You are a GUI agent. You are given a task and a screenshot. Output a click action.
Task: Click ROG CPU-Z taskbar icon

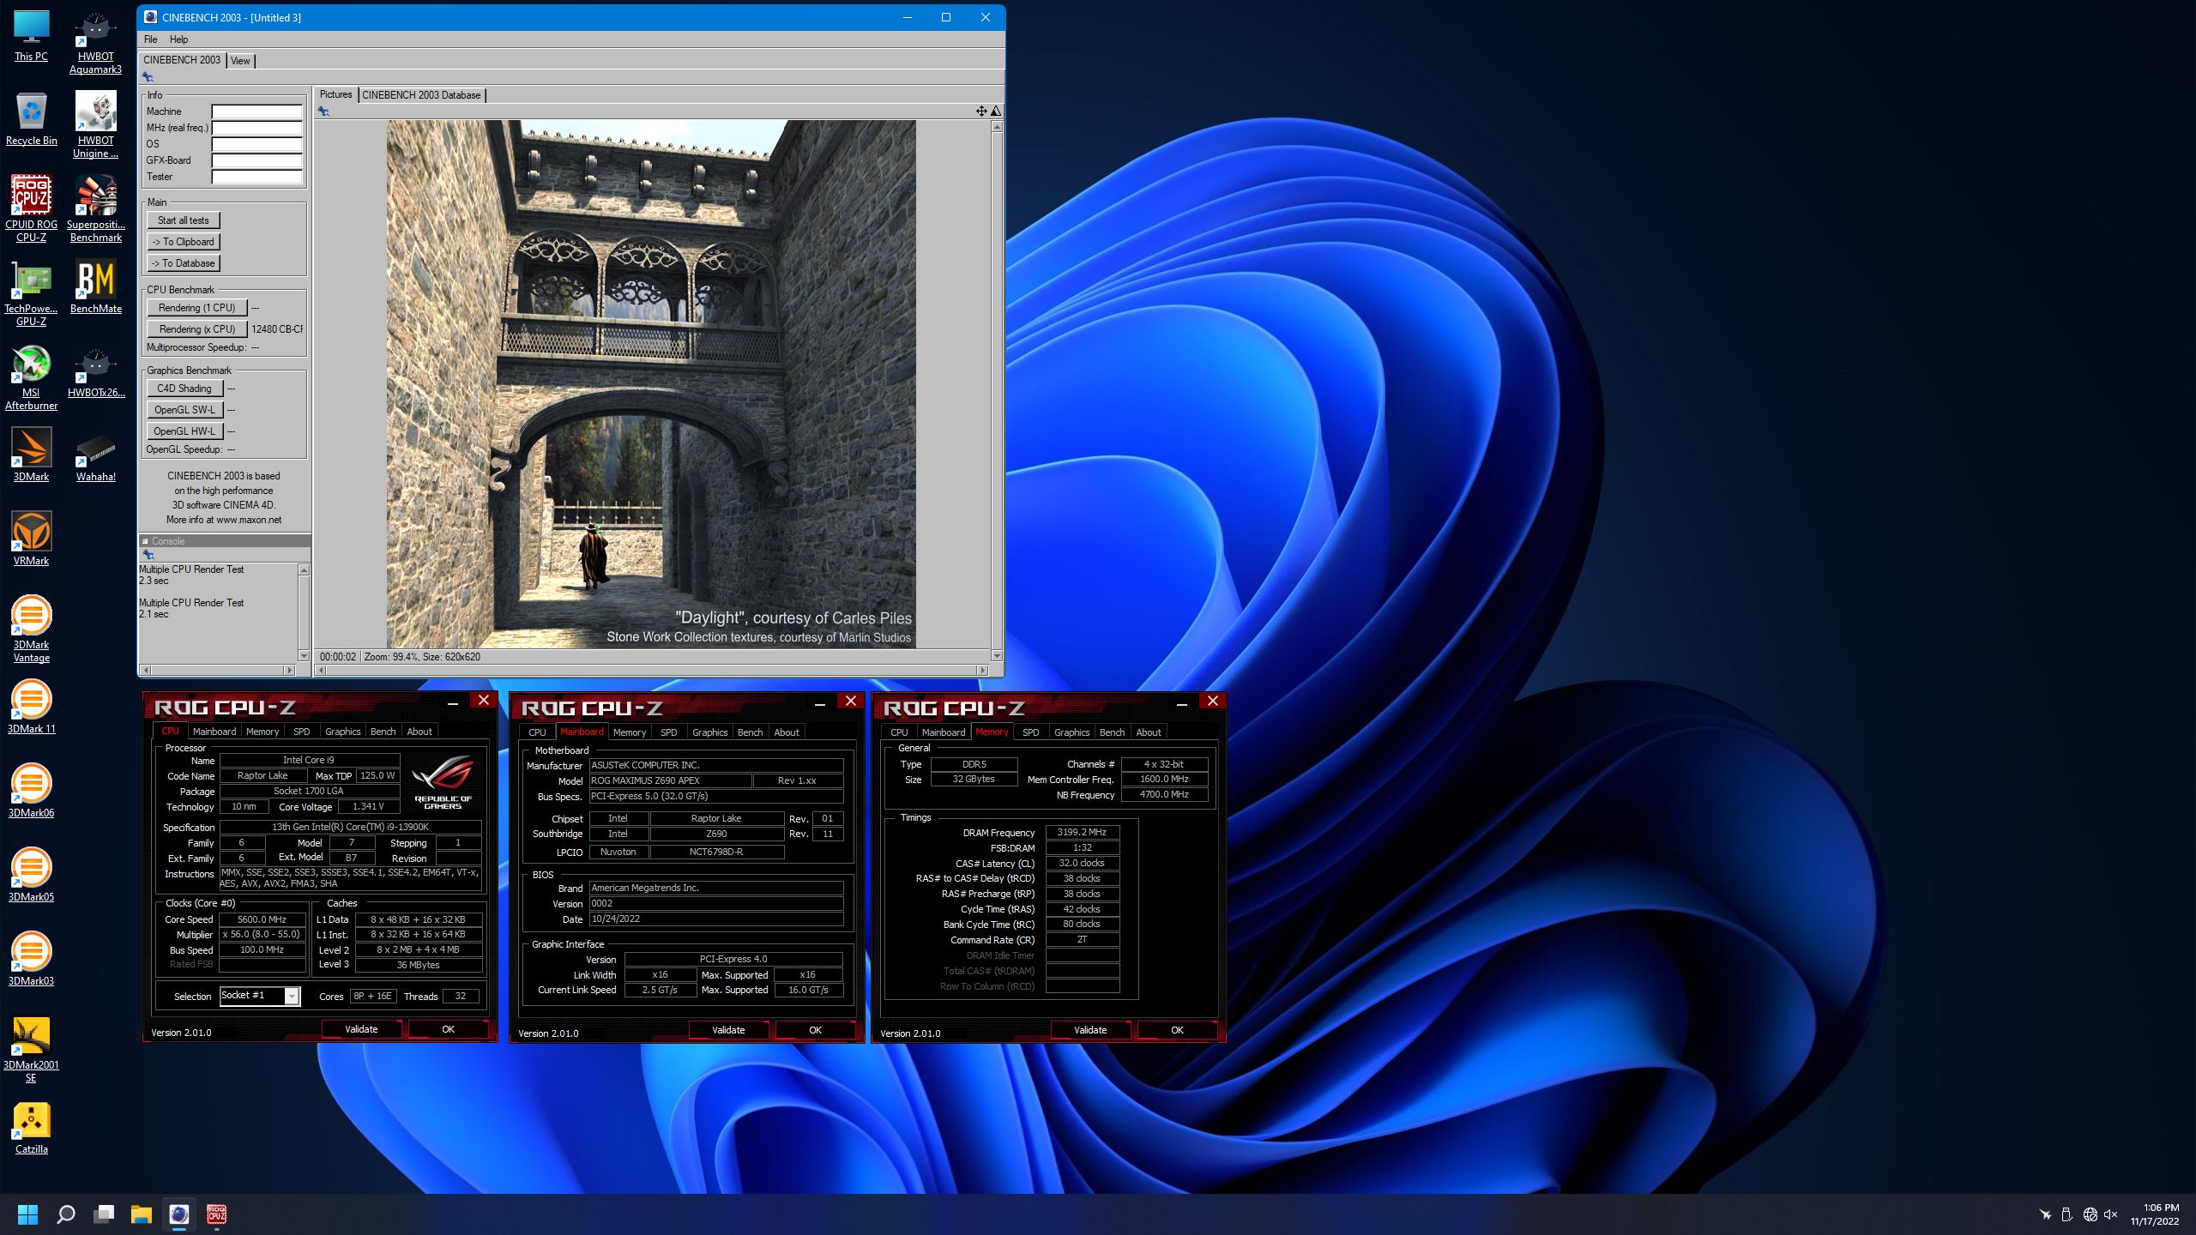[216, 1214]
